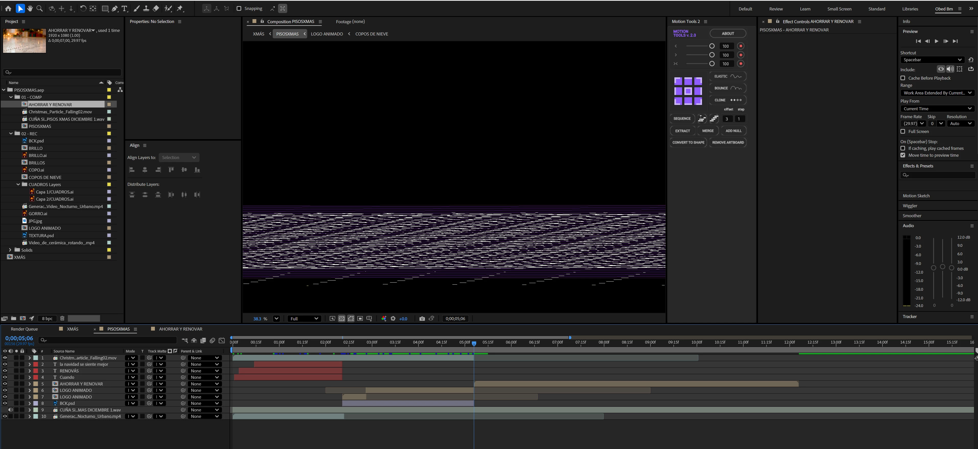Select the Clone Stamp tool
Viewport: 978px width, 449px height.
[146, 8]
